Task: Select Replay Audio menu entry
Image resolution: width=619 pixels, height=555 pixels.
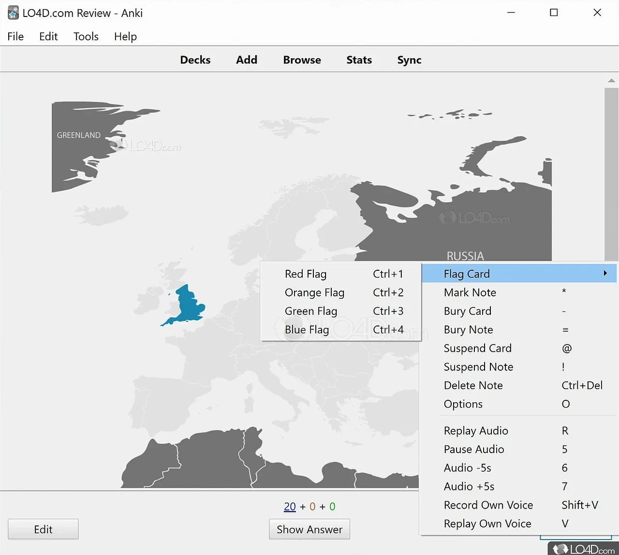Action: (519, 431)
